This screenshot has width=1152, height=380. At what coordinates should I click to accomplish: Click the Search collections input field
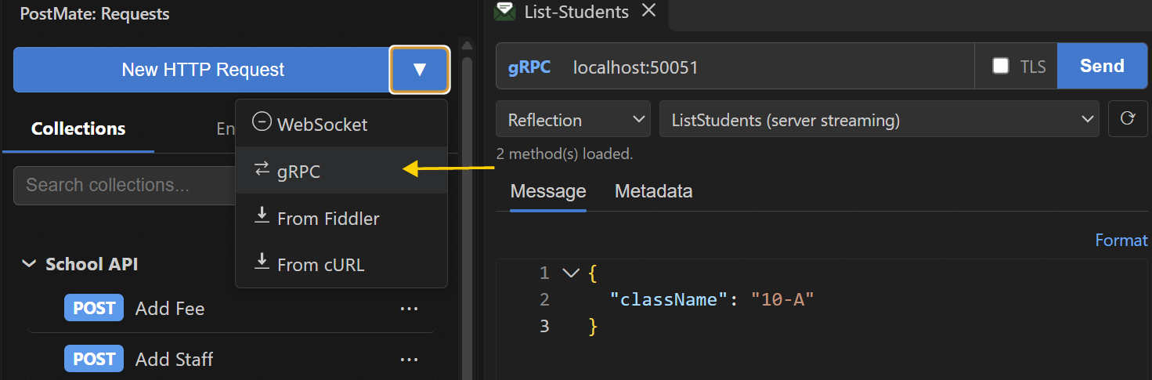(x=124, y=185)
